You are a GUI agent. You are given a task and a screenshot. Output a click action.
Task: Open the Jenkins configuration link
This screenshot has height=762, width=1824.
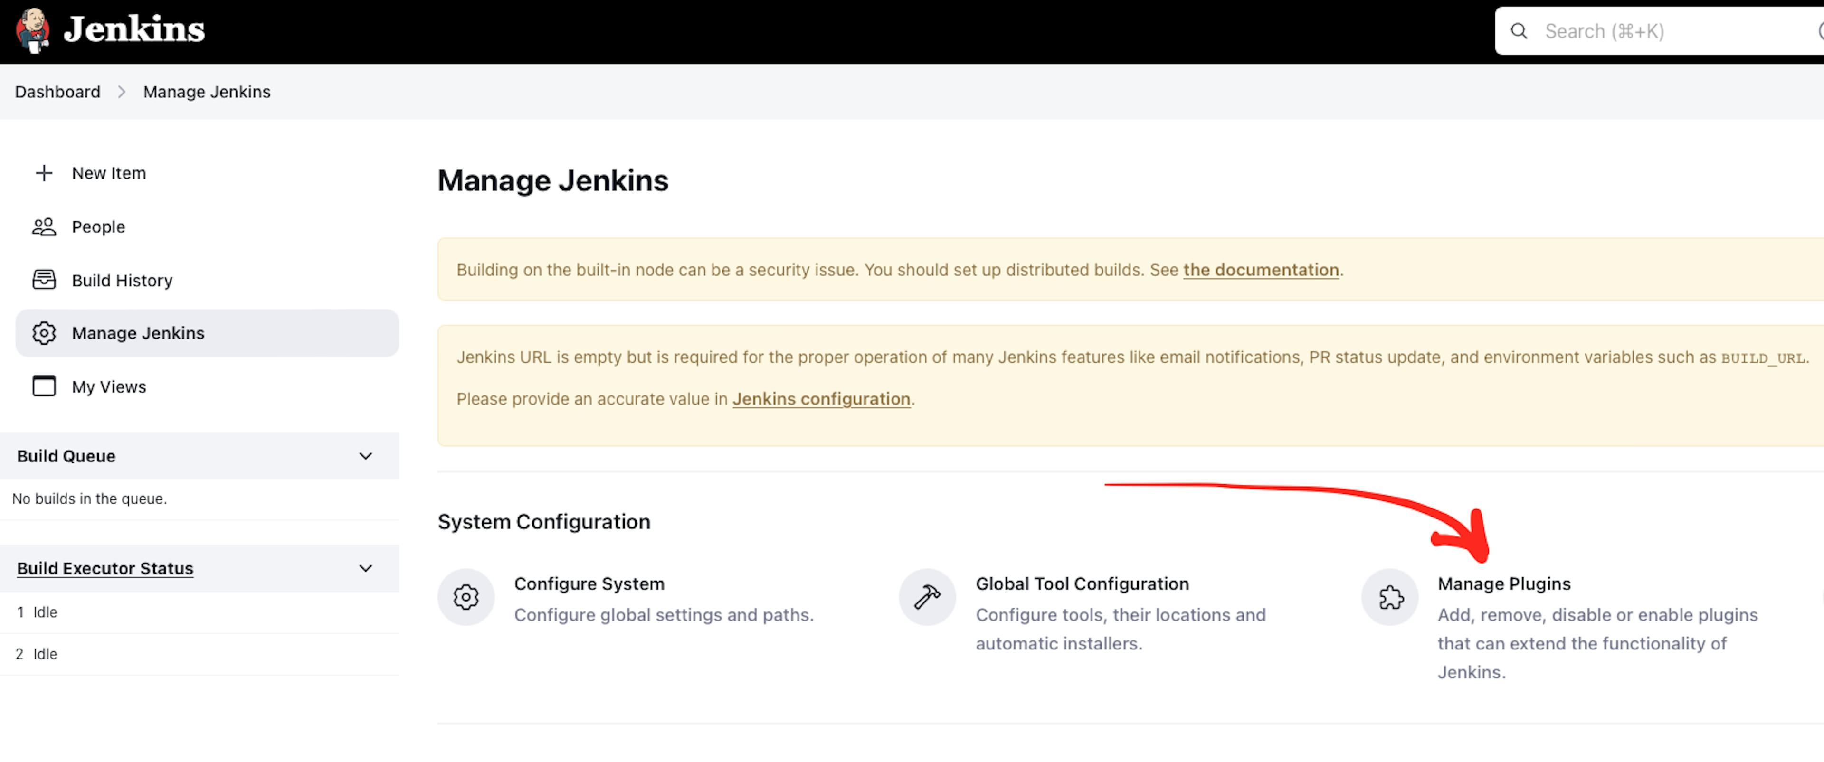[x=821, y=398]
